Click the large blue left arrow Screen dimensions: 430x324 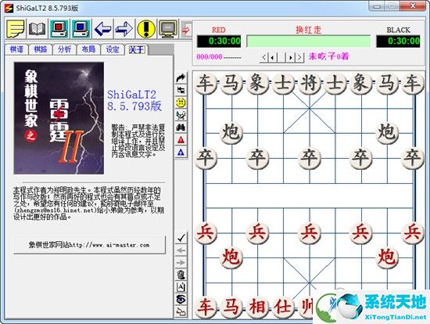point(102,28)
